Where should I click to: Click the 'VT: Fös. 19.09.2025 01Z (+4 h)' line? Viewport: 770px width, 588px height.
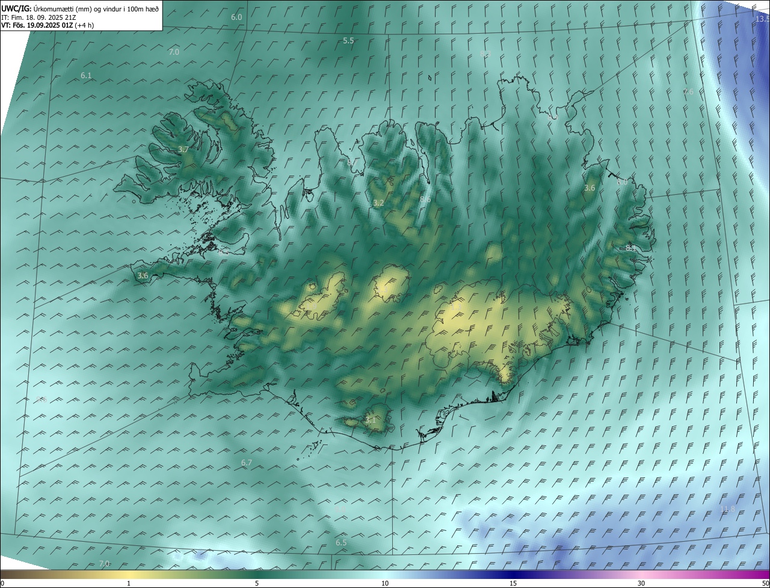click(48, 25)
